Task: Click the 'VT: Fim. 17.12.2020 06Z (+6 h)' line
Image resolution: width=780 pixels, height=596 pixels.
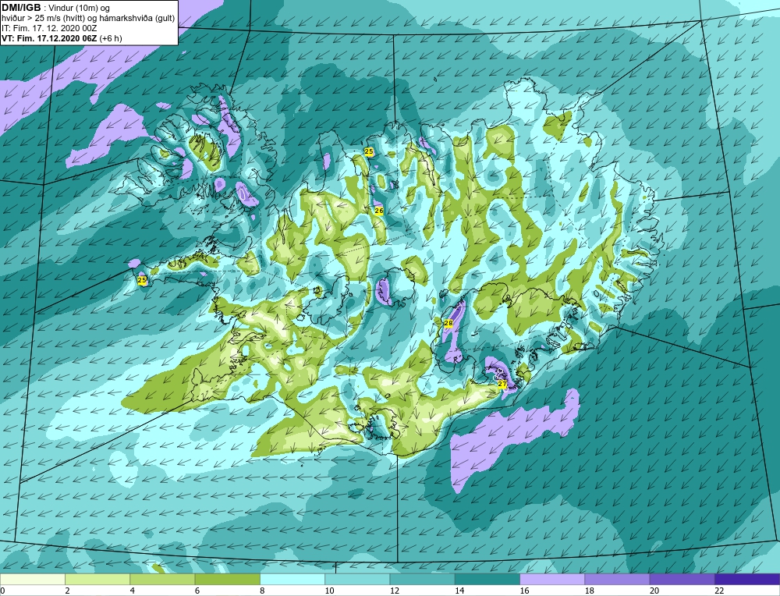Action: click(x=62, y=38)
